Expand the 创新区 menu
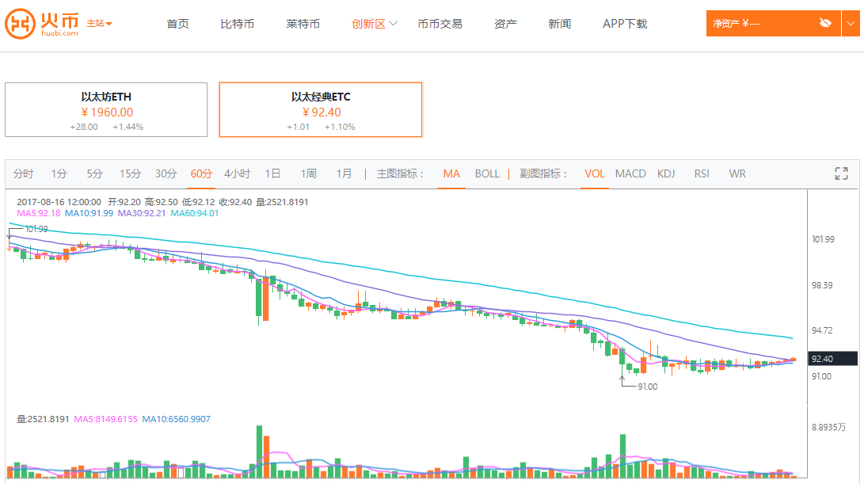The width and height of the screenshot is (864, 484). (375, 24)
